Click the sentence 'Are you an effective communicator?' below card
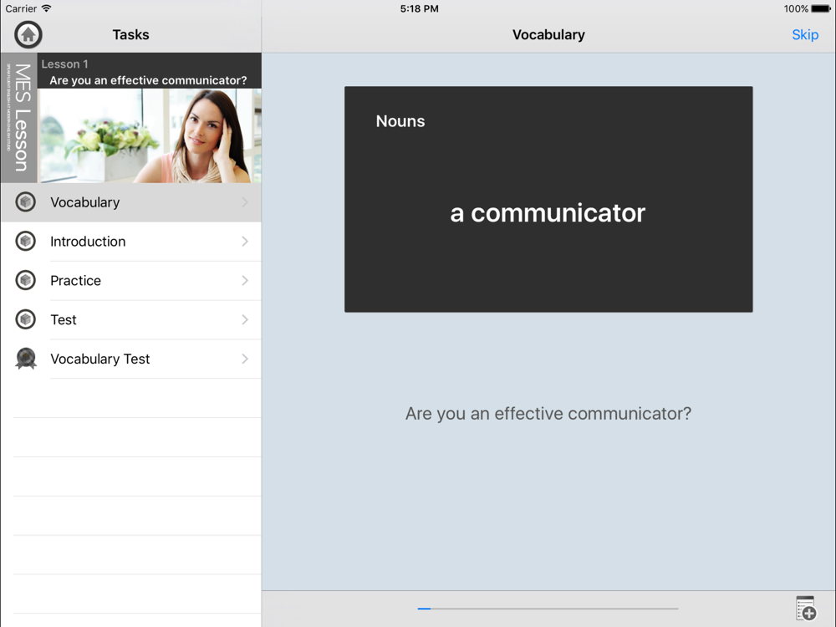This screenshot has width=836, height=627. [548, 414]
